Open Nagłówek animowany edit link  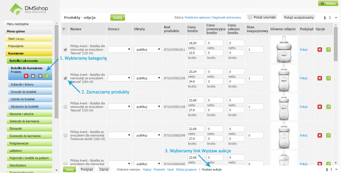tap(227, 18)
